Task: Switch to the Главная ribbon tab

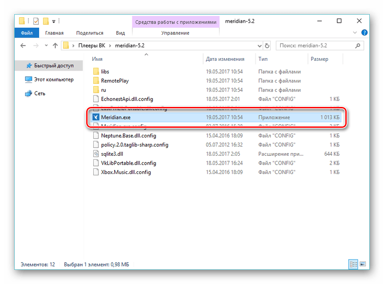Action: coord(54,33)
